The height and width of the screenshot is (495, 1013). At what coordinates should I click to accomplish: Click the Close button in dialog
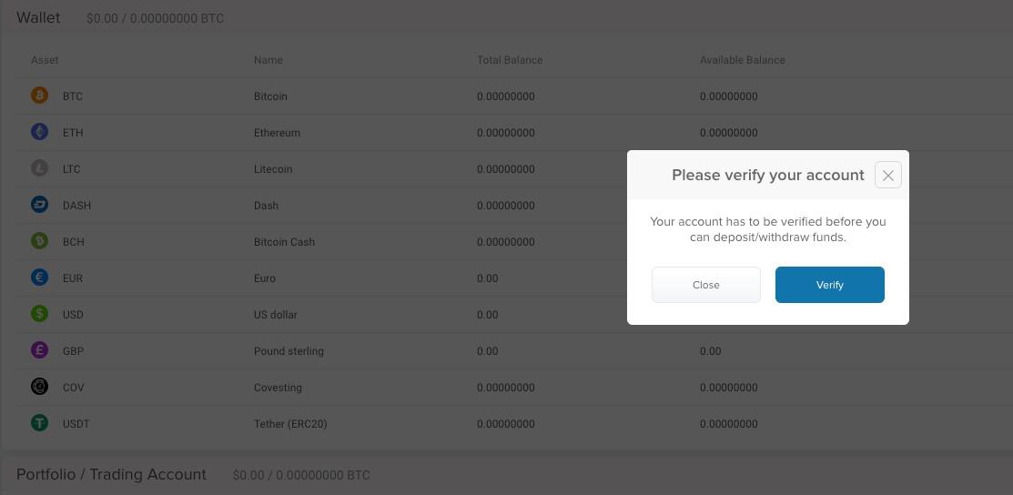[x=705, y=285]
